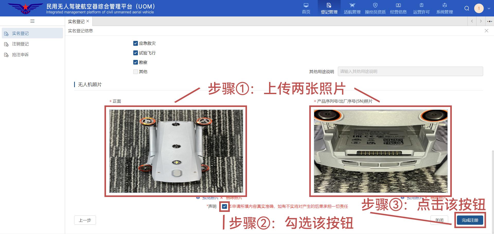Toggle the 声明 declaration checkbox
494x234 pixels.
click(x=224, y=206)
